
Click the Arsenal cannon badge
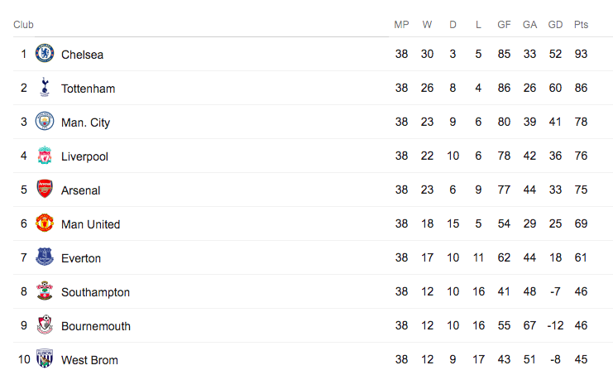click(x=45, y=189)
